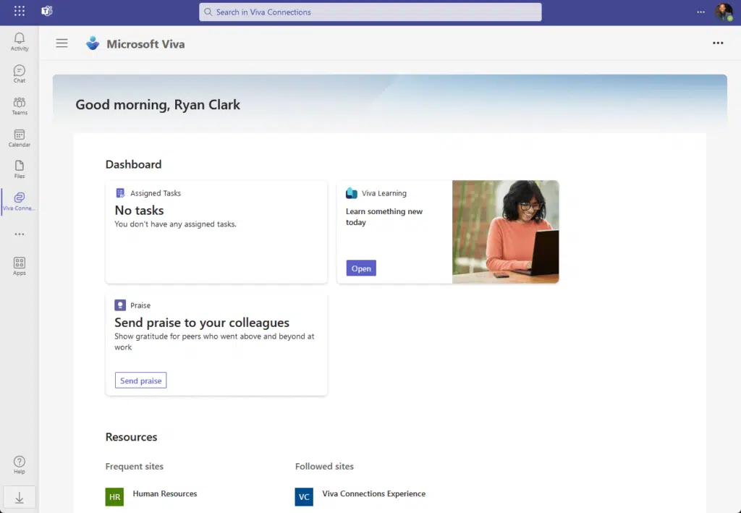Click the Microsoft Viva logo icon
Image resolution: width=741 pixels, height=513 pixels.
tap(93, 43)
